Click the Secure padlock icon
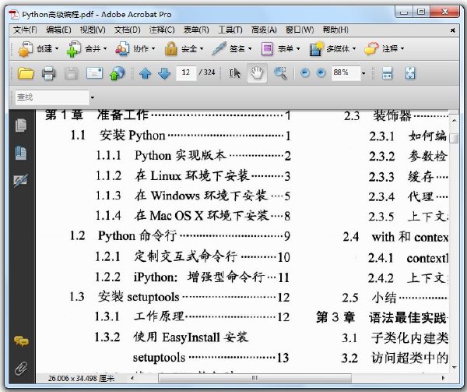Viewport: 467px width, 392px height. click(x=171, y=48)
